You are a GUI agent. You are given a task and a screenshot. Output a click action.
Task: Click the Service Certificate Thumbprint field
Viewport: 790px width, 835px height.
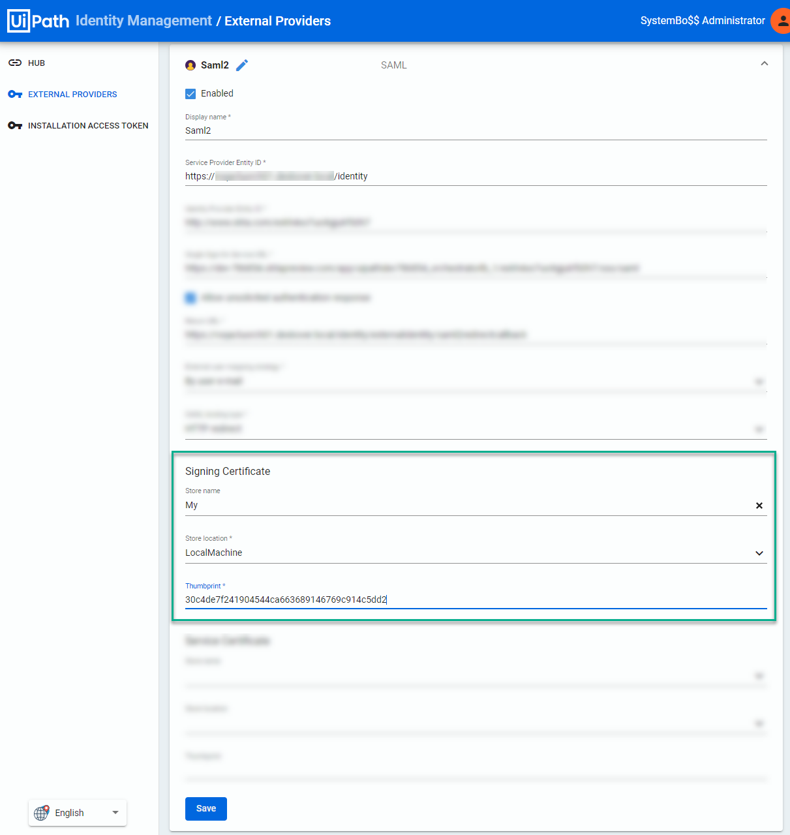[476, 771]
